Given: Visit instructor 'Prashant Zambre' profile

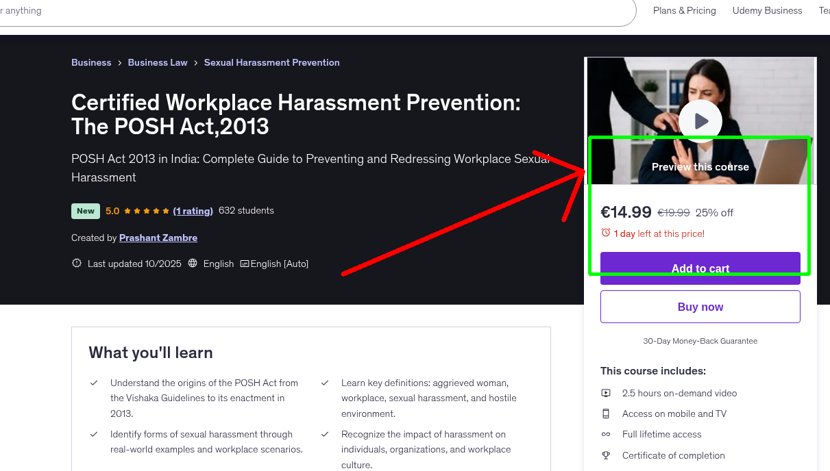Looking at the screenshot, I should (158, 238).
